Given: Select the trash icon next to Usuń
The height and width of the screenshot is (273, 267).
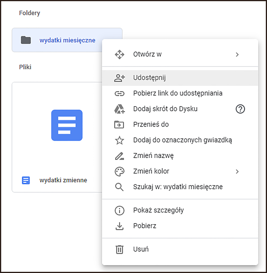Looking at the screenshot, I should 120,249.
